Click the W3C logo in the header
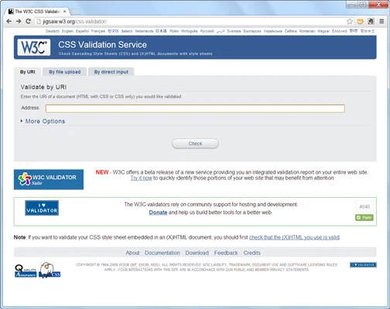The image size is (390, 309). 34,47
